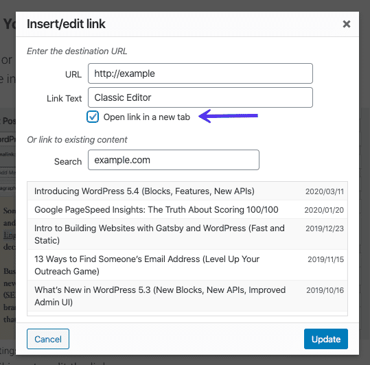Click the Update button

(x=326, y=339)
